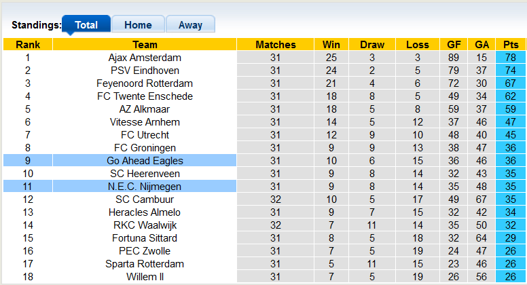
Task: Click Feyenoord Rotterdam in the table
Action: (145, 83)
